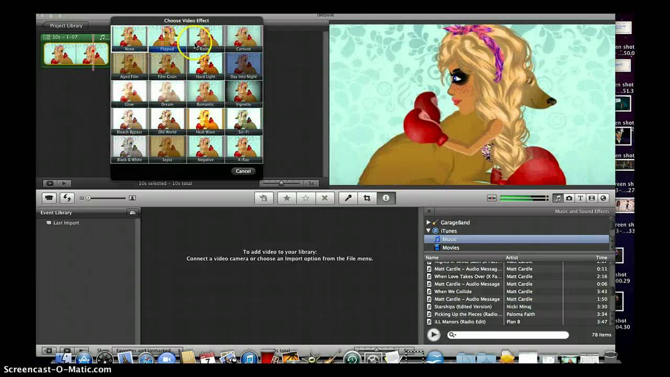
Task: Open Finder from the Dock
Action: pos(63,359)
